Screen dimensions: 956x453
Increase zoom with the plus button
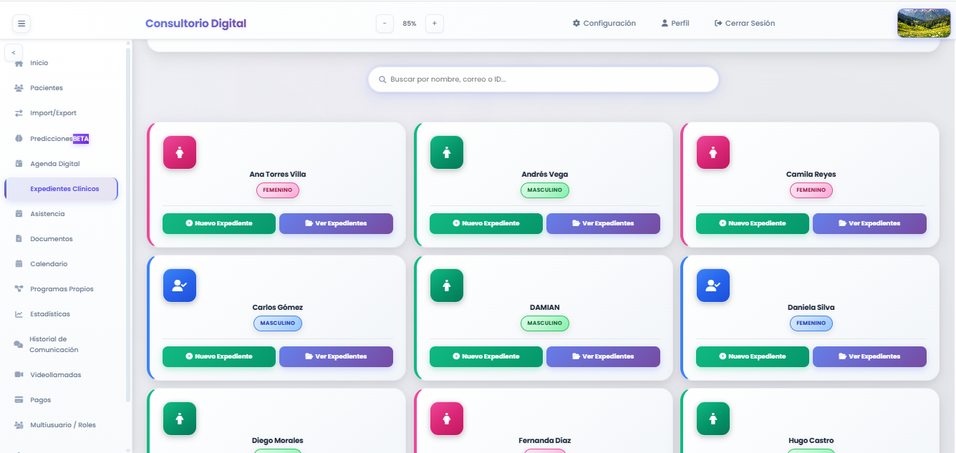(x=434, y=24)
